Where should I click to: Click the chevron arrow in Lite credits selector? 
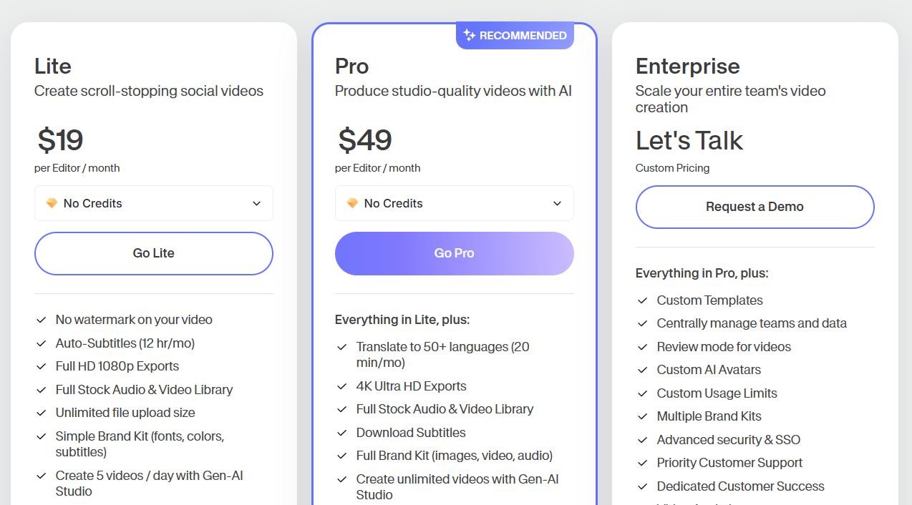coord(256,204)
